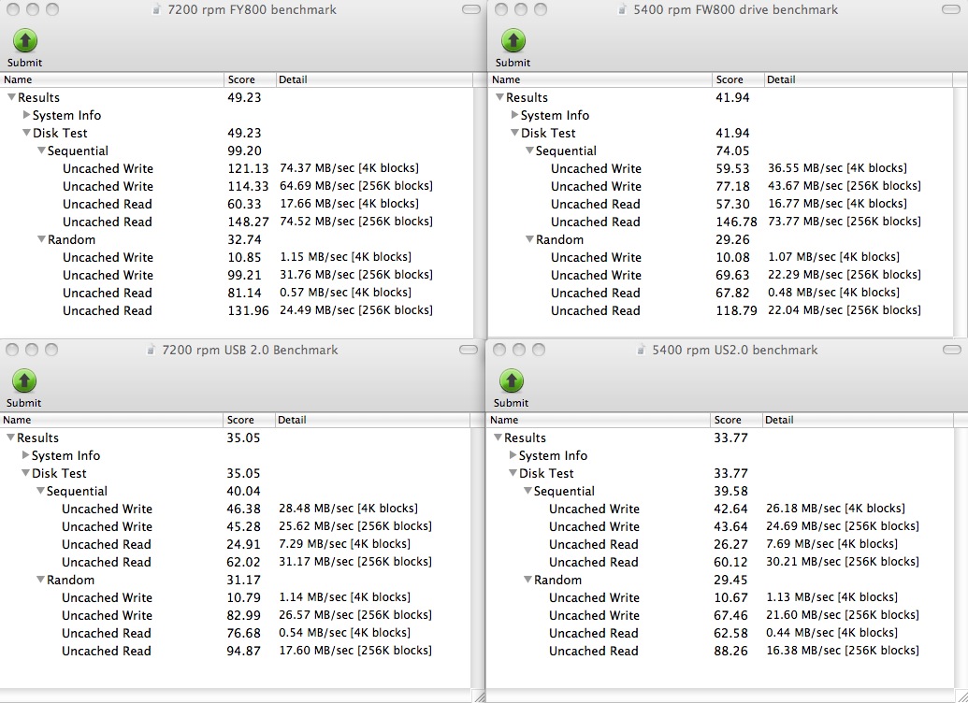Sort by Detail column in 5400 rpm FW800 window
The image size is (968, 703).
pyautogui.click(x=858, y=79)
